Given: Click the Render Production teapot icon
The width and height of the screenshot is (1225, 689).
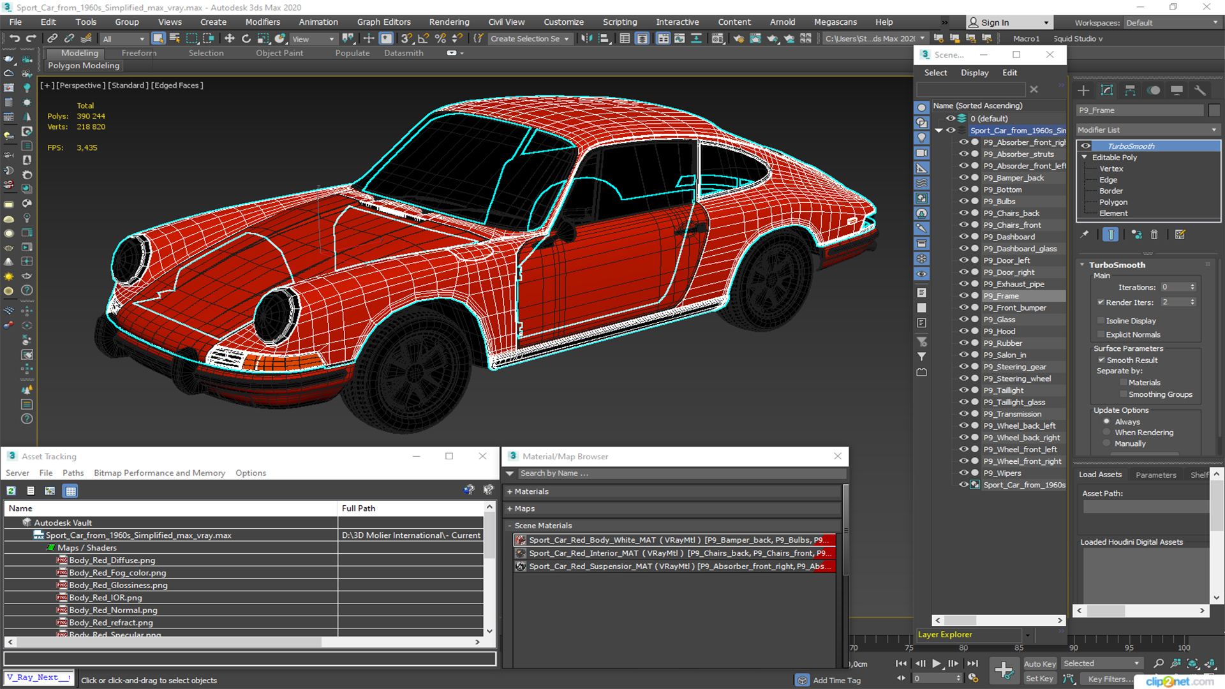Looking at the screenshot, I should coord(772,38).
